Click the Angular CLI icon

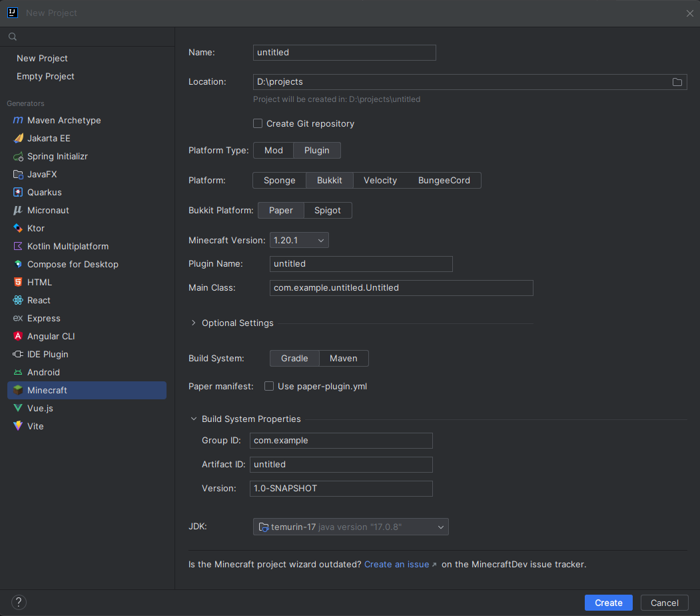point(18,337)
